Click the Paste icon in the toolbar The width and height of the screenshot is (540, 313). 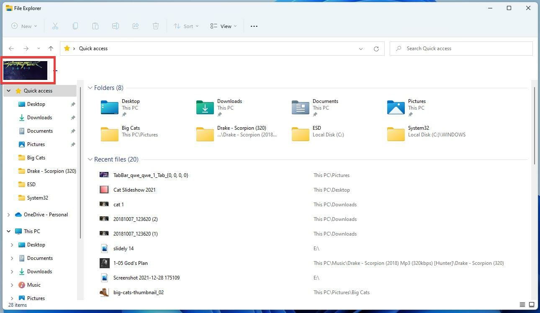(95, 26)
